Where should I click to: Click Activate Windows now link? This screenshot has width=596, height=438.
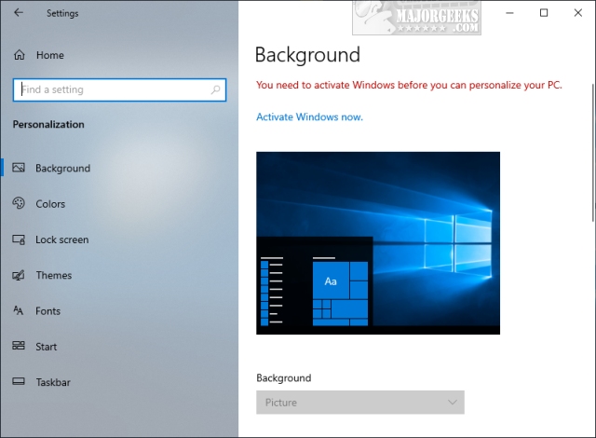[309, 117]
